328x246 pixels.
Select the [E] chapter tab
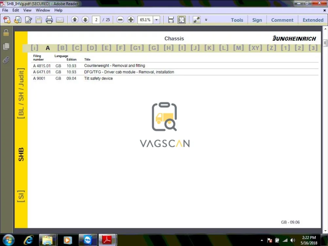tap(107, 48)
